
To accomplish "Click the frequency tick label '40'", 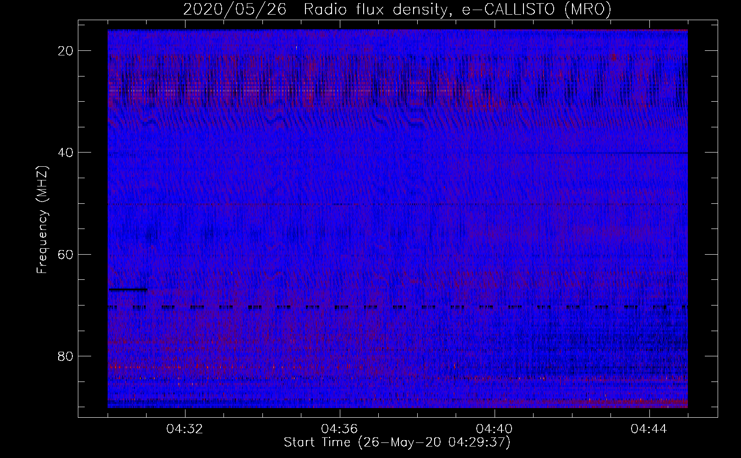I will point(66,153).
